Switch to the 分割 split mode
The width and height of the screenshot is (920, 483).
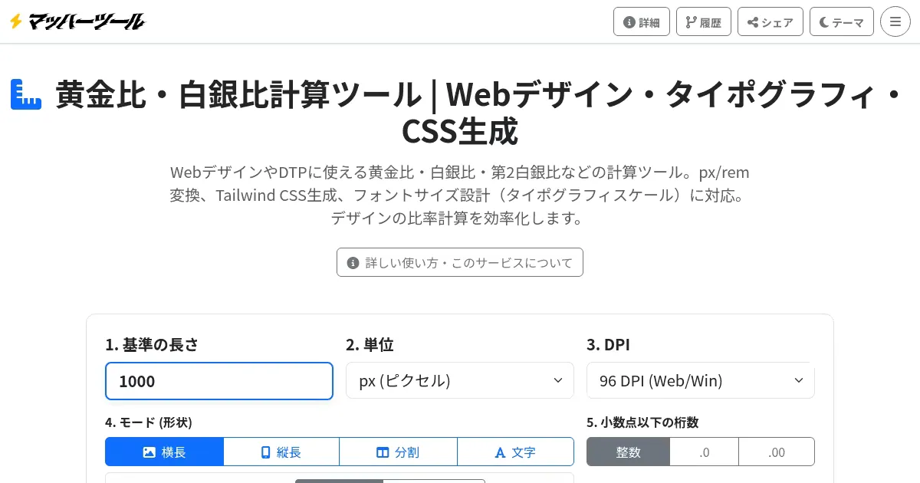(398, 452)
